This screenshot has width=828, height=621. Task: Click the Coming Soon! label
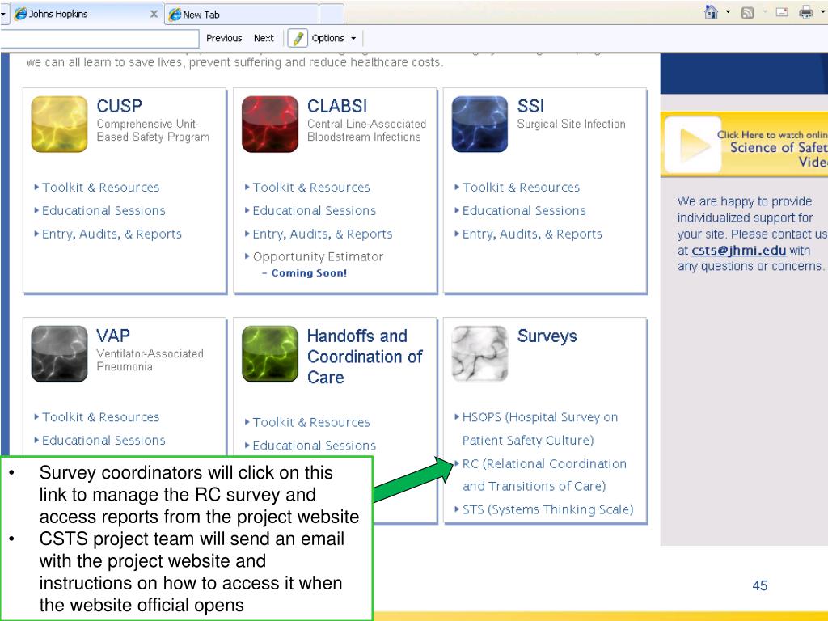click(x=309, y=273)
